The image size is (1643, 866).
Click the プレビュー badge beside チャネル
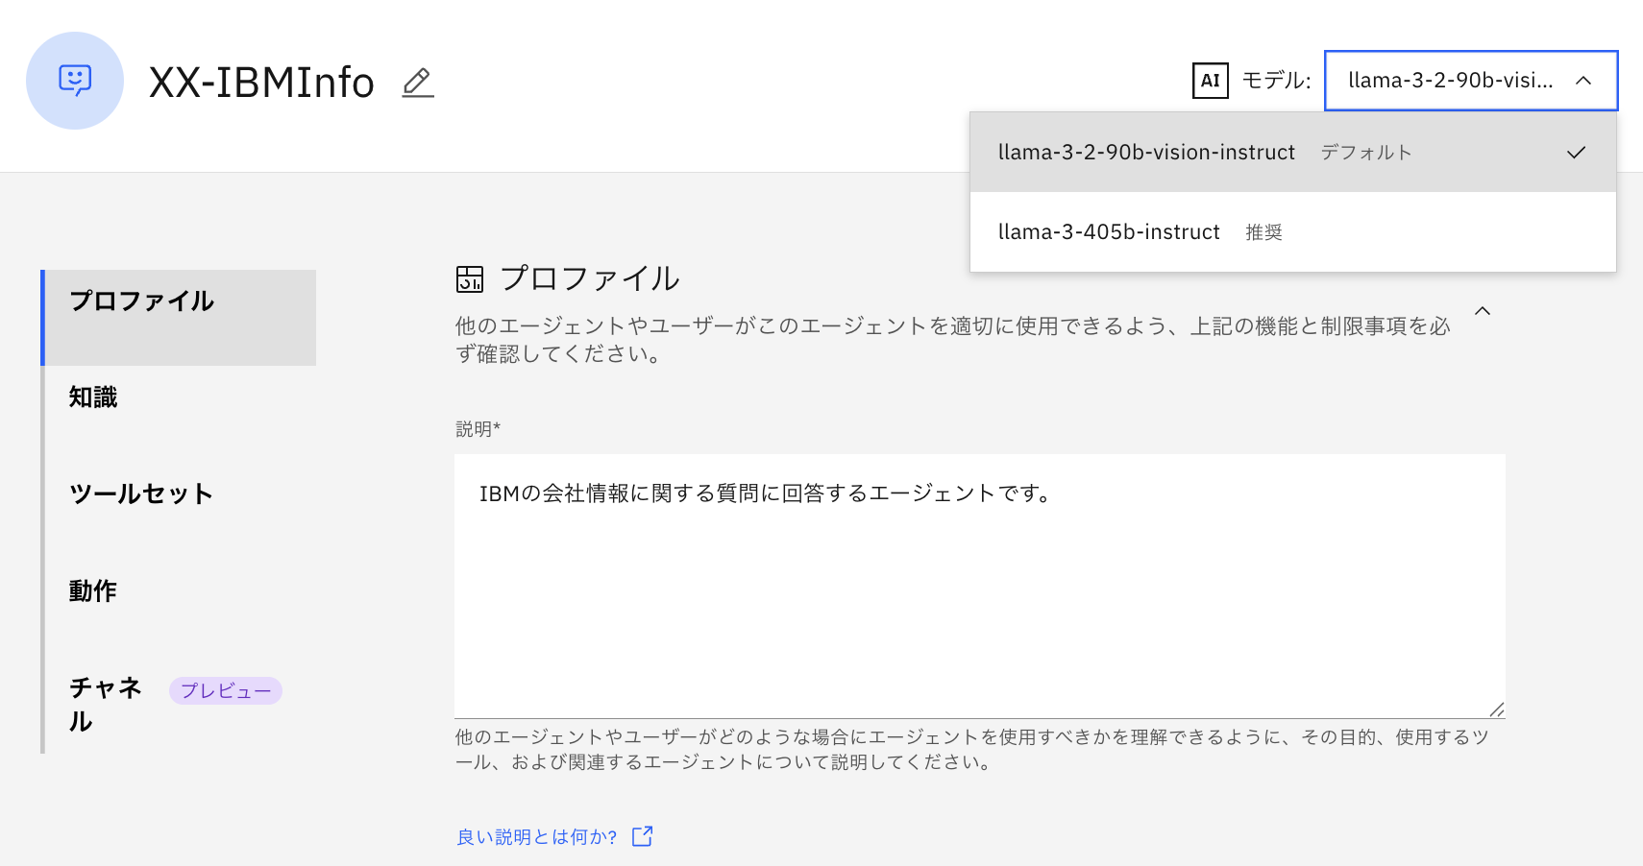pos(226,690)
